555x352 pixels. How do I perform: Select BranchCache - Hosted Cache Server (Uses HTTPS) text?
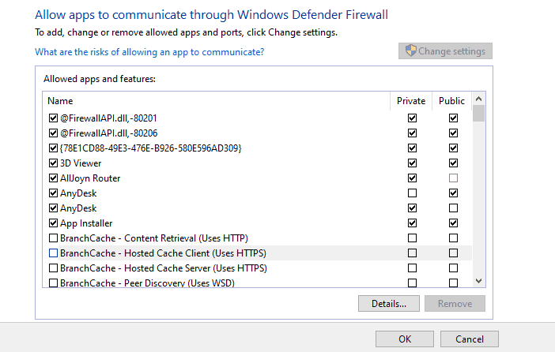[x=164, y=268]
